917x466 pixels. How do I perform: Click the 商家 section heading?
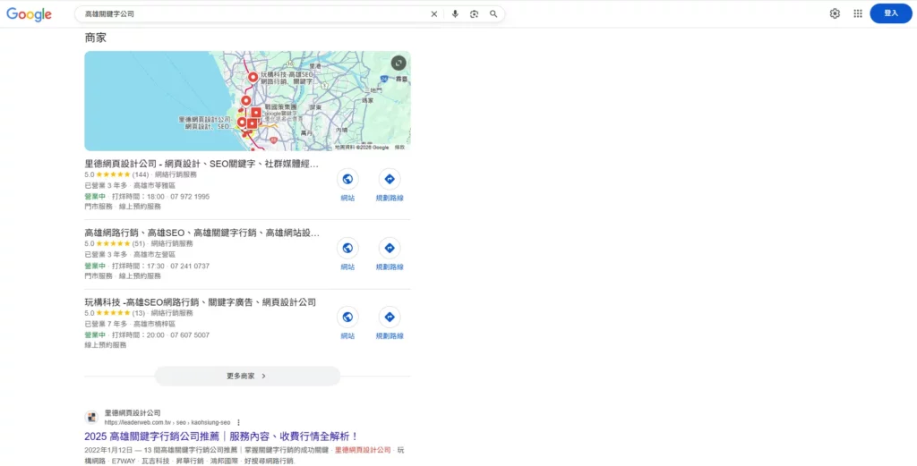click(x=95, y=38)
